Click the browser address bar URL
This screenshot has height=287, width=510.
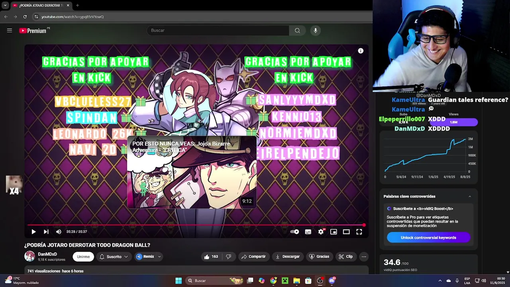pyautogui.click(x=73, y=17)
